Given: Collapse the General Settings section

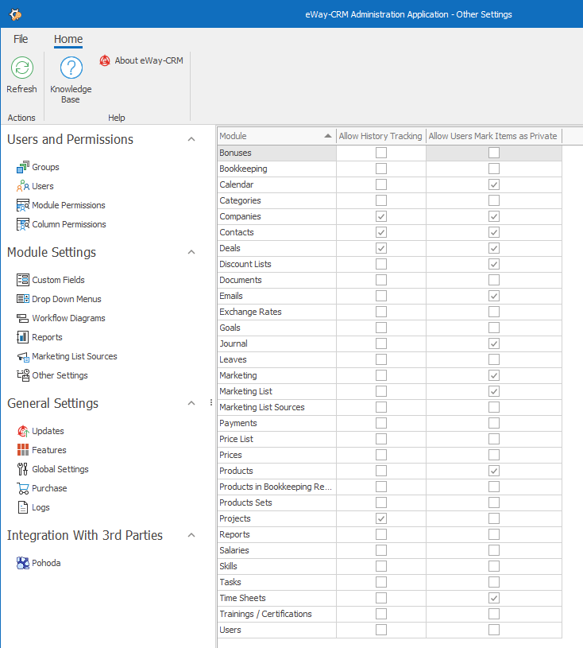Looking at the screenshot, I should pyautogui.click(x=191, y=403).
